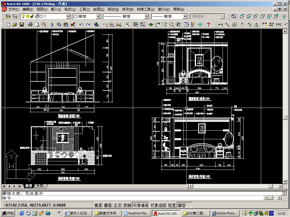Toggle 极轴 polar tracking
The width and height of the screenshot is (290, 217).
(x=127, y=205)
